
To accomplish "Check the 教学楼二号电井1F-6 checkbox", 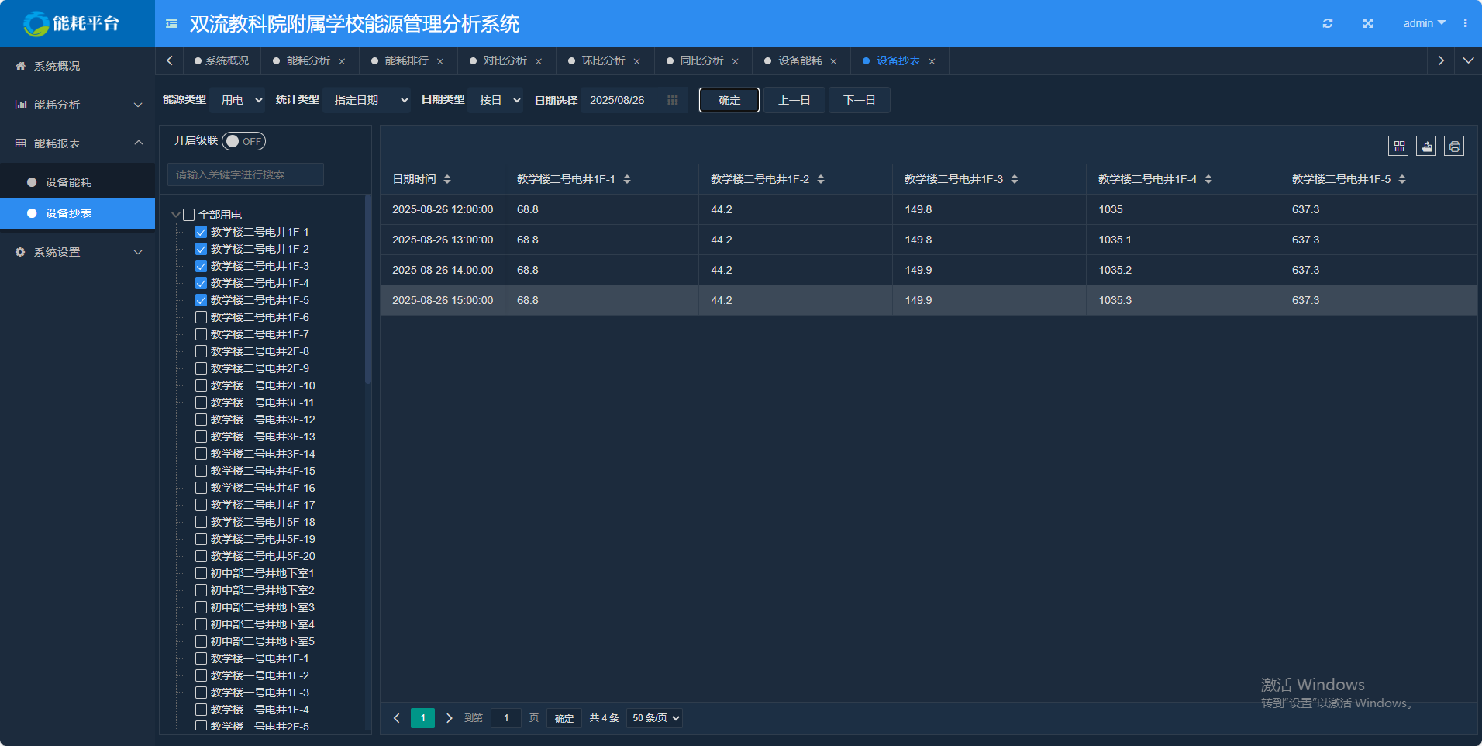I will point(201,317).
